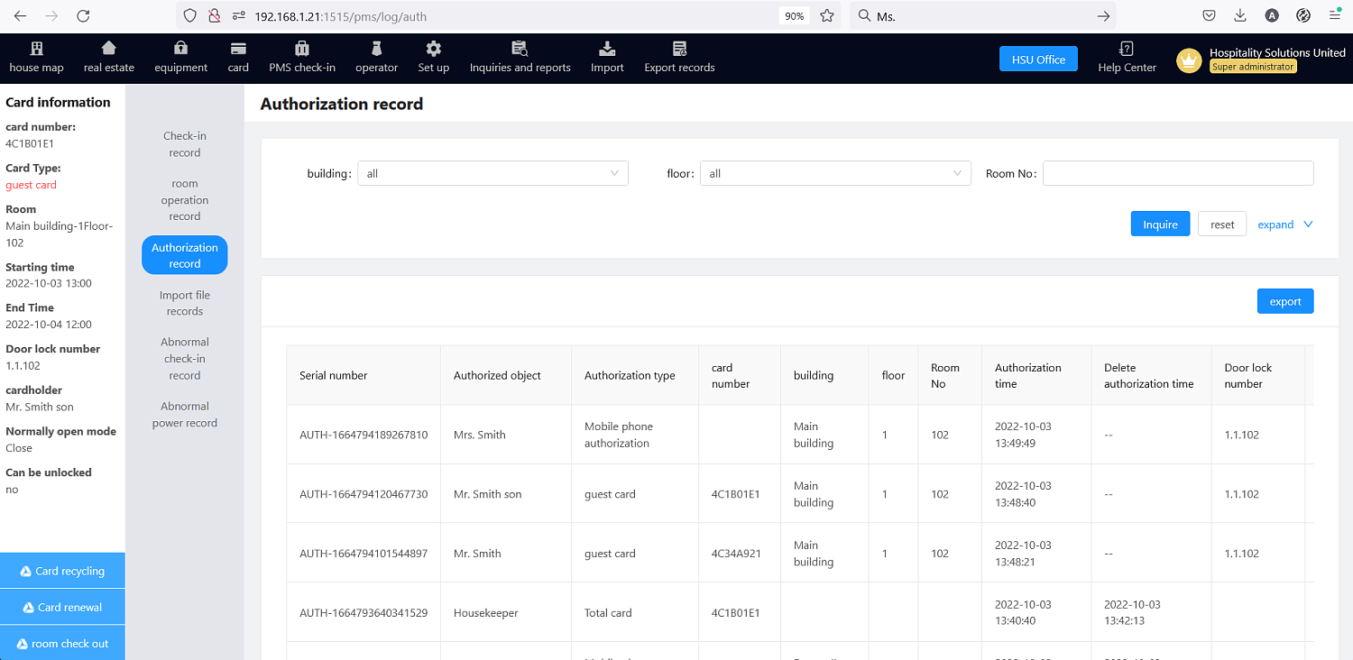Image resolution: width=1353 pixels, height=660 pixels.
Task: Open the building dropdown
Action: pos(492,173)
